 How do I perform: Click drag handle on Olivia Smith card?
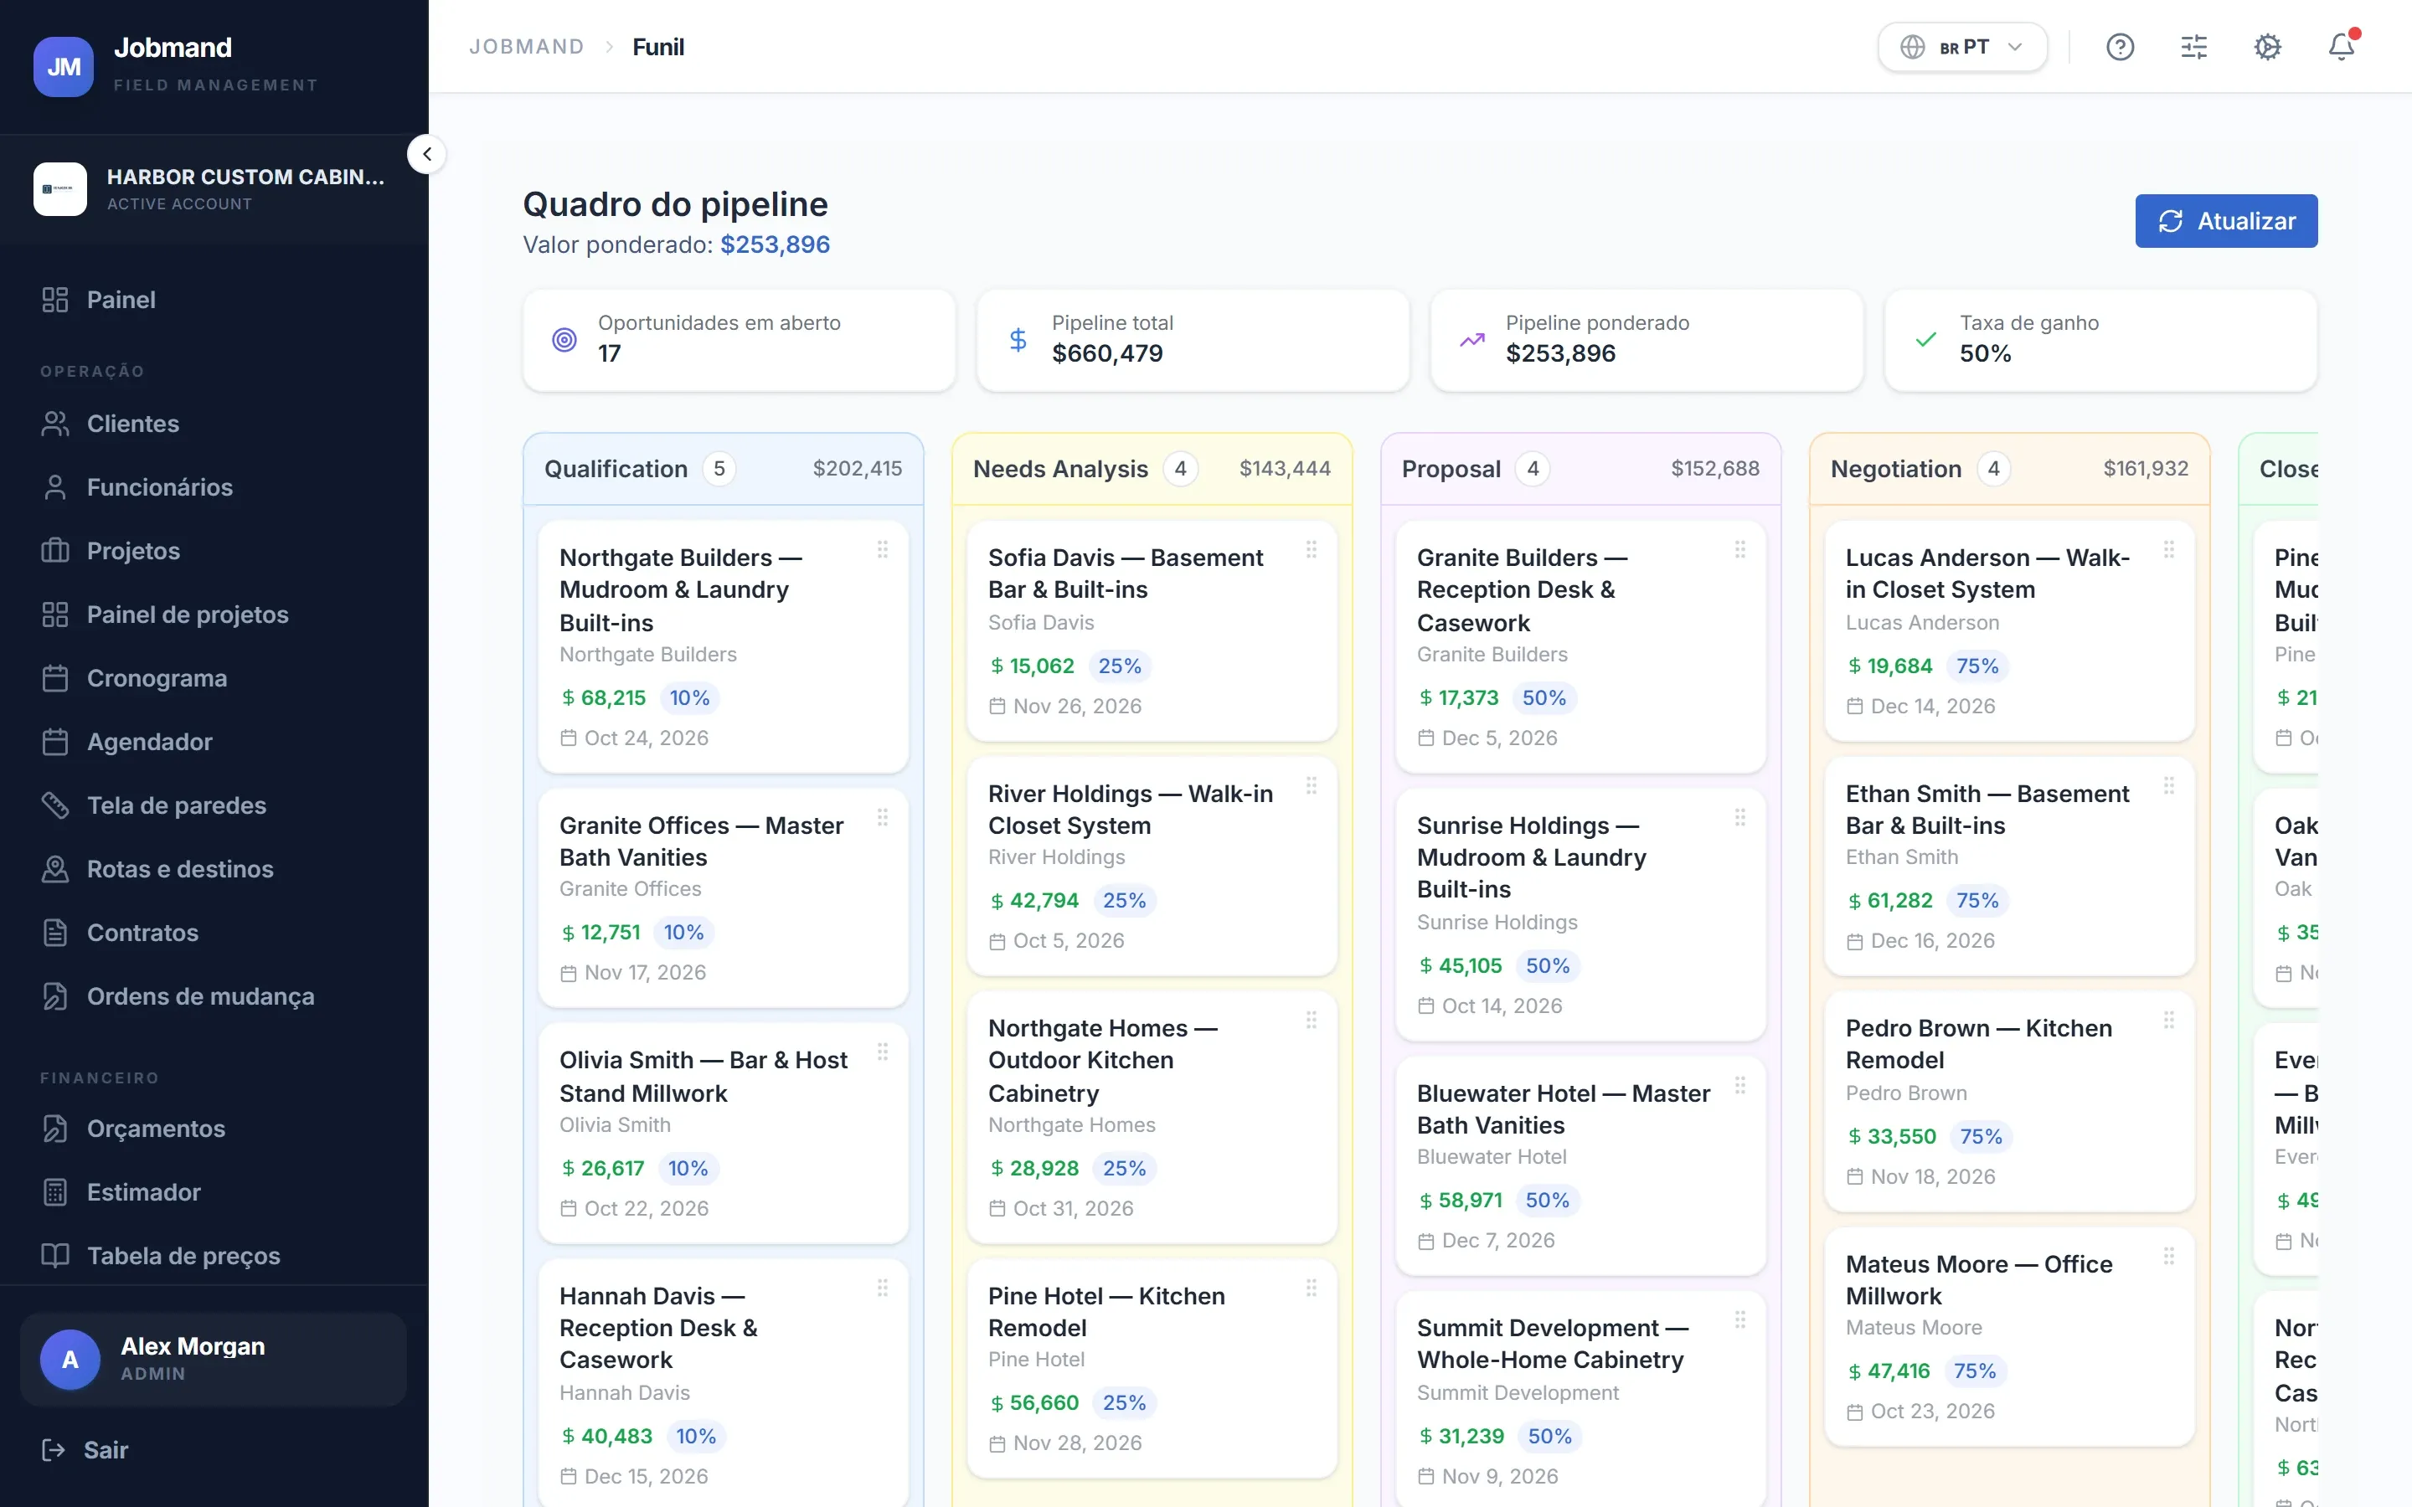coord(882,1052)
